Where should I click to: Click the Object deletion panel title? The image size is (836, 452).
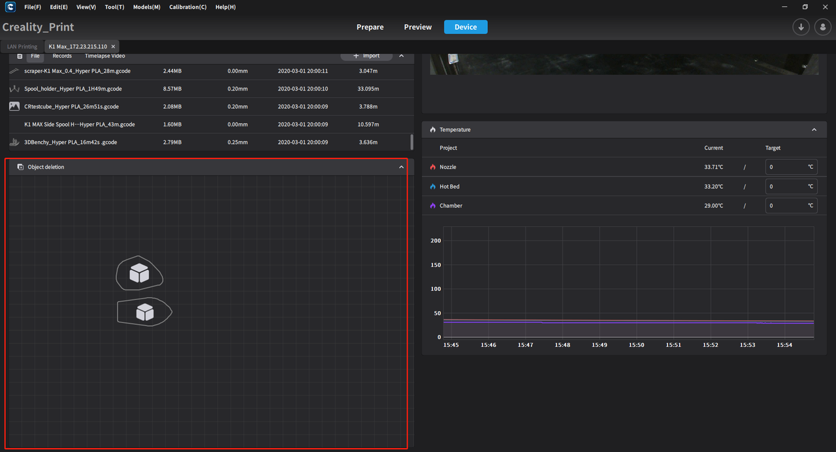click(46, 167)
